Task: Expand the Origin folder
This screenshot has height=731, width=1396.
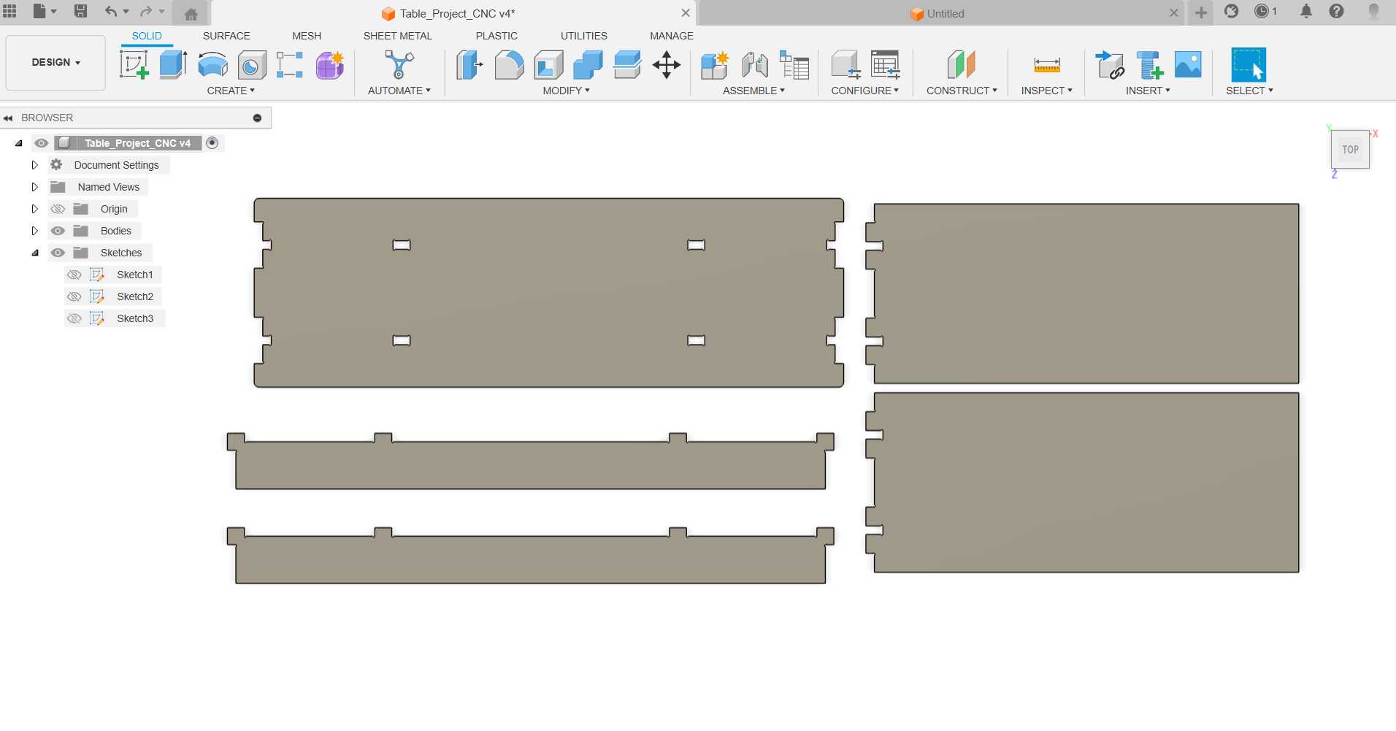Action: 34,209
